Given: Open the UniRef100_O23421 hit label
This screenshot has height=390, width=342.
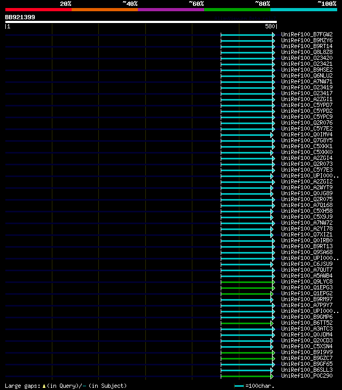Looking at the screenshot, I should tap(307, 64).
